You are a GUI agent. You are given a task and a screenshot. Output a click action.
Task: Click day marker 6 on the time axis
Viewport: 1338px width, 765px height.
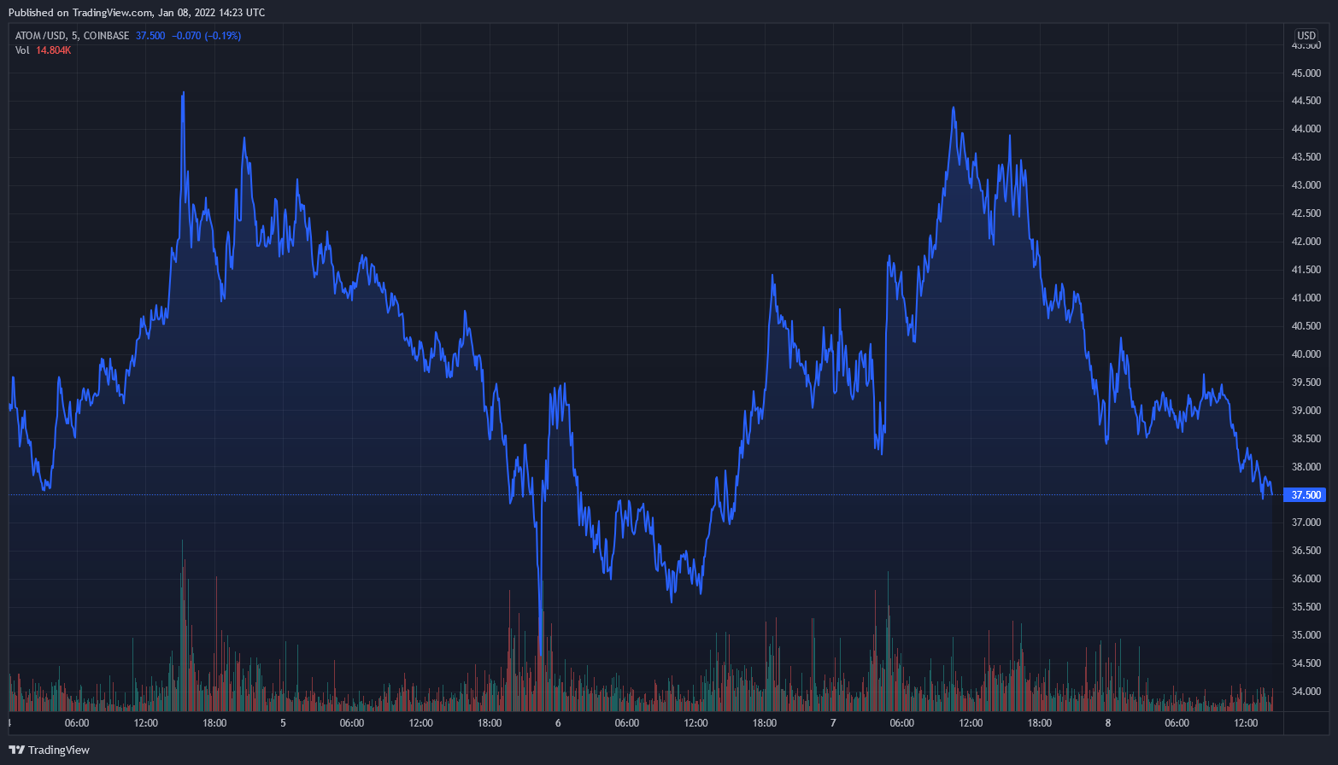point(558,723)
